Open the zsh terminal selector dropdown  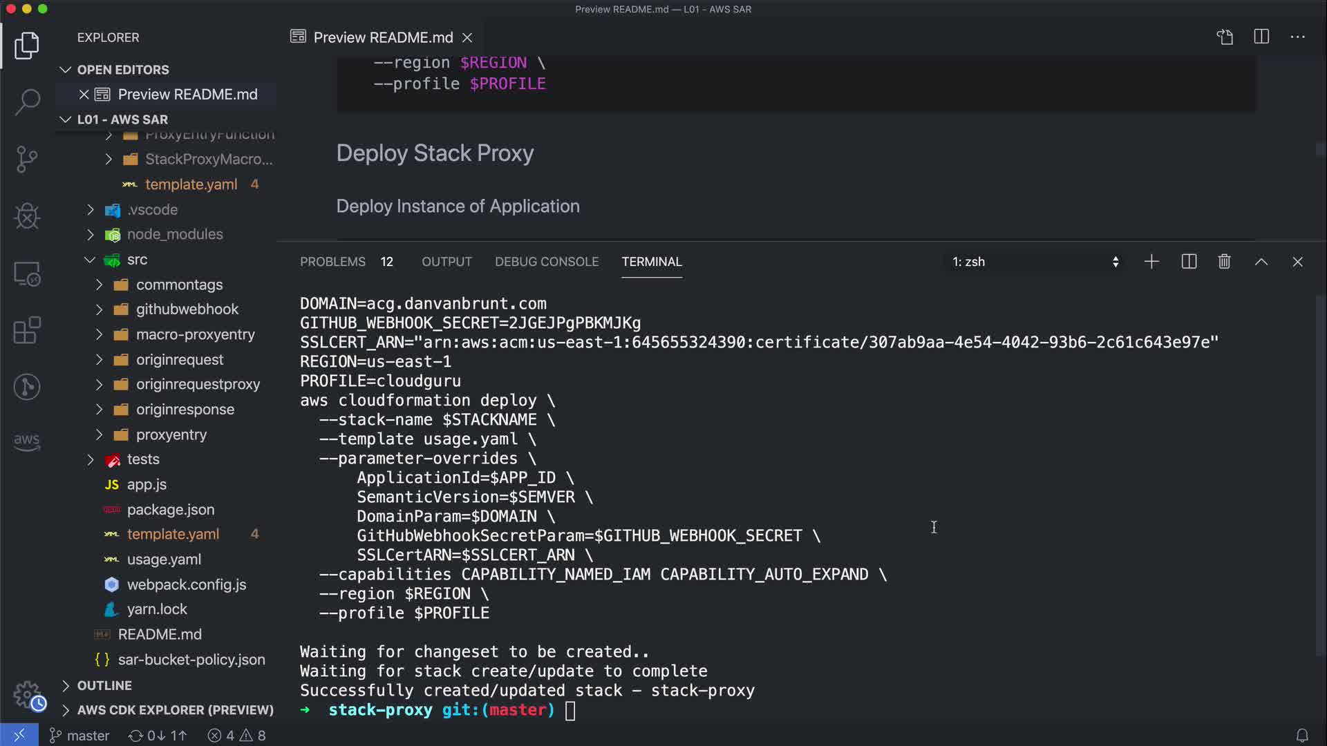(x=1035, y=262)
